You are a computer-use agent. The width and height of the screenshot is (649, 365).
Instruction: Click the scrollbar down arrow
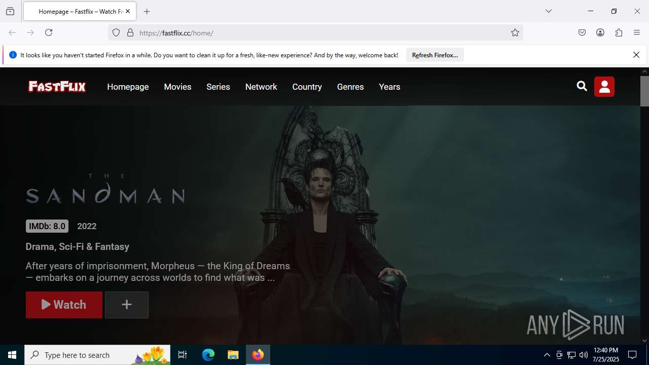click(644, 341)
